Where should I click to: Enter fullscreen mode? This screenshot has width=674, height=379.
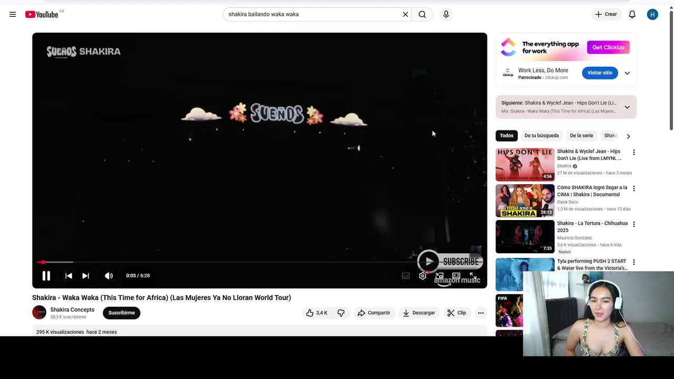[473, 276]
